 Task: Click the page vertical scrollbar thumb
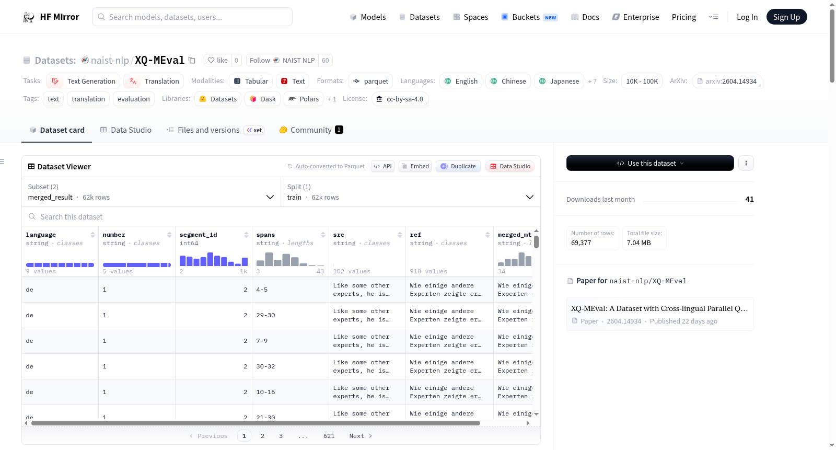[832, 46]
